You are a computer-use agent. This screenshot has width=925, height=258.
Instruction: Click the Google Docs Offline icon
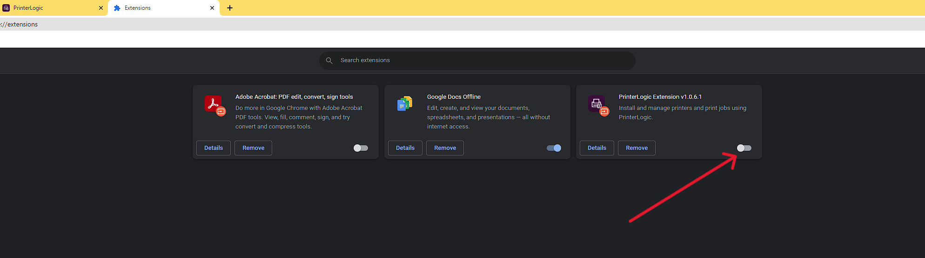click(405, 103)
